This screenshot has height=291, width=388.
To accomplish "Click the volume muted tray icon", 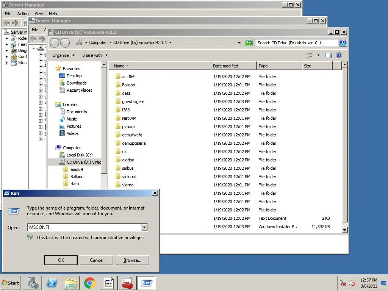I will (x=352, y=283).
